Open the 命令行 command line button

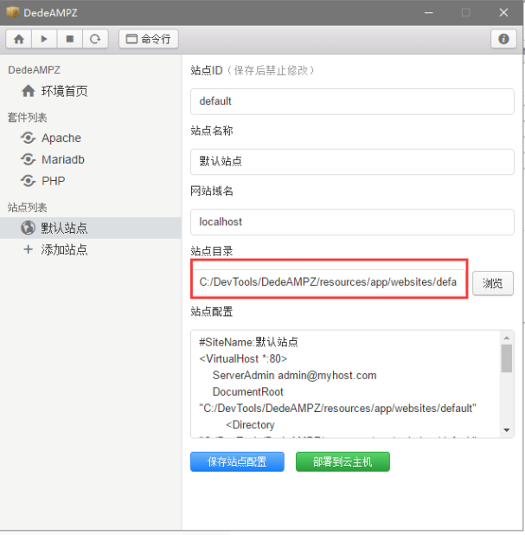(148, 39)
